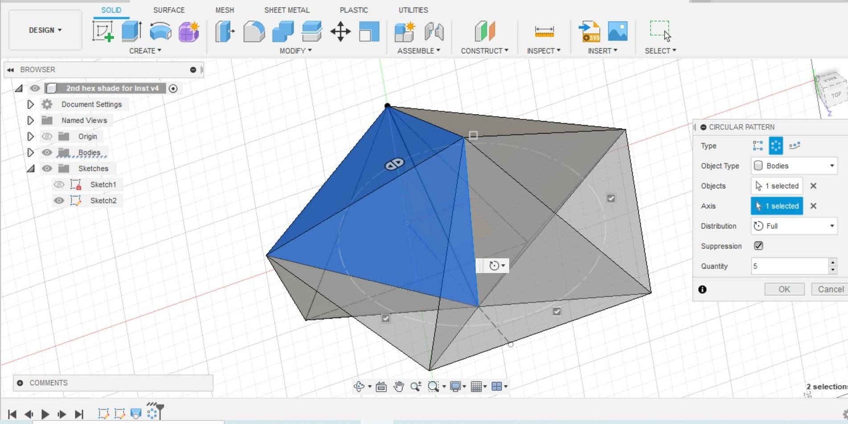The height and width of the screenshot is (424, 848).
Task: Select the Move/Copy tool
Action: tap(341, 31)
